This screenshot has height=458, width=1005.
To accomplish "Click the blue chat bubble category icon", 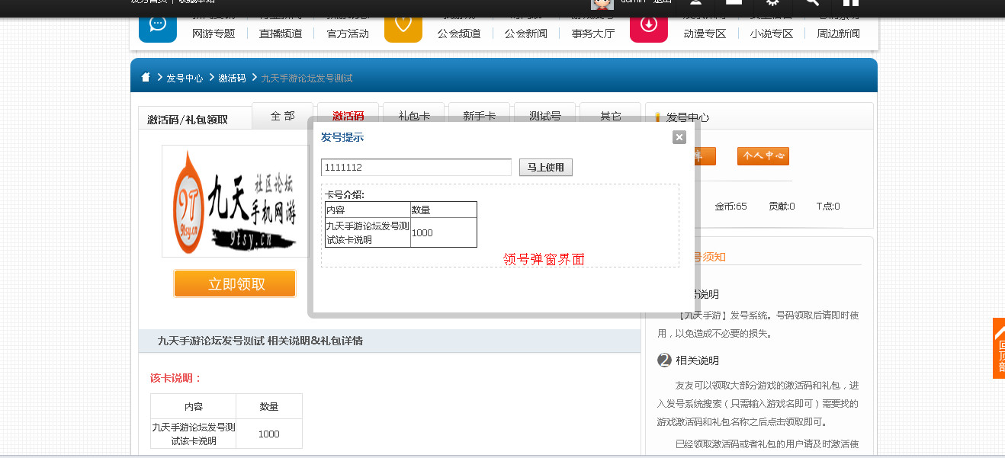I will (158, 24).
